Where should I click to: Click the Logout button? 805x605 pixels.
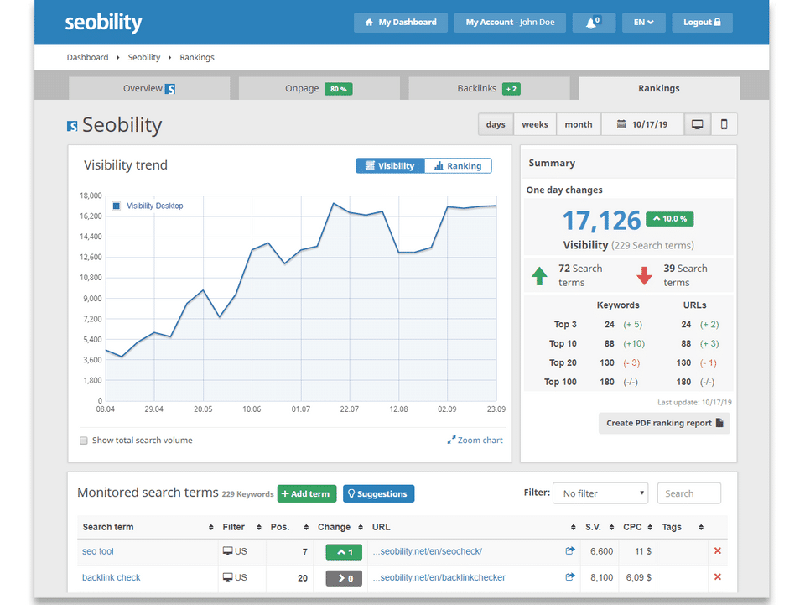click(x=703, y=23)
